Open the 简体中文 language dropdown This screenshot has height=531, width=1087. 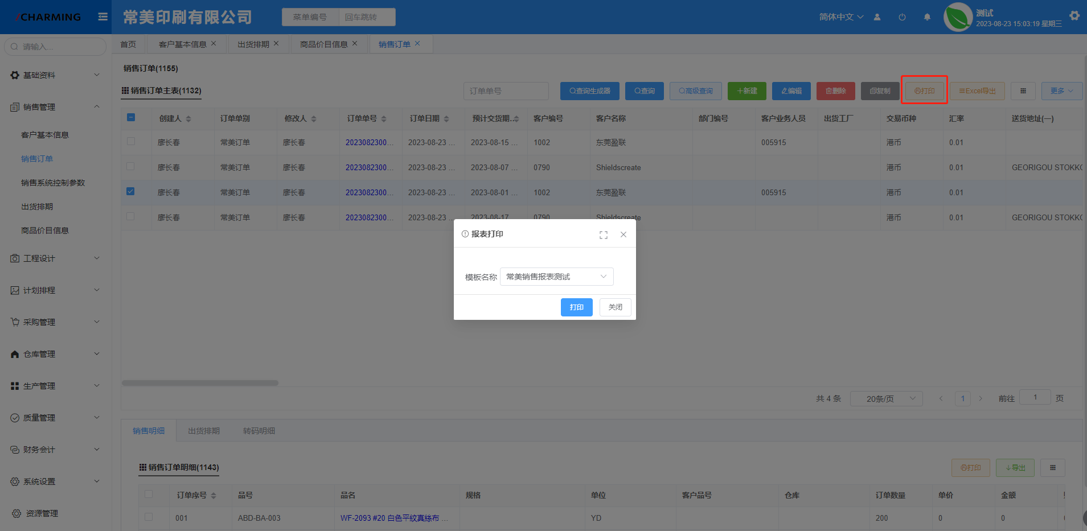[x=841, y=17]
